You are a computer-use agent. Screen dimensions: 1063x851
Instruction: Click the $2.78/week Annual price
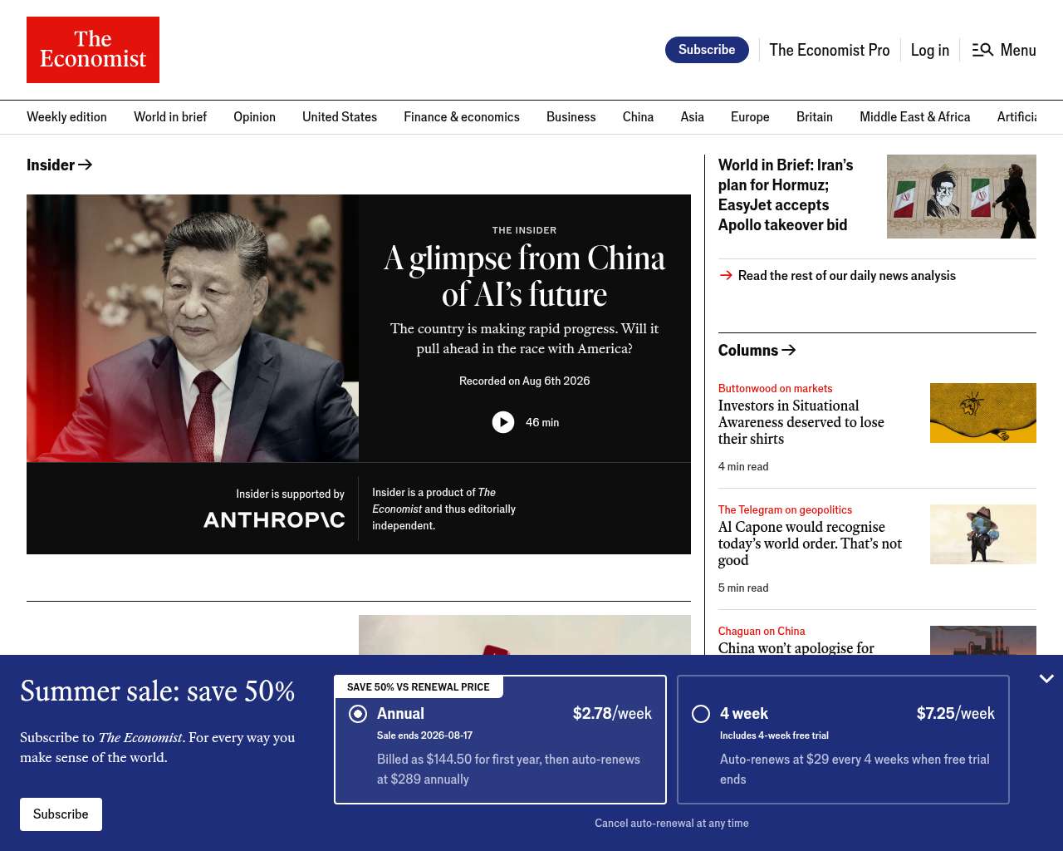click(x=612, y=713)
